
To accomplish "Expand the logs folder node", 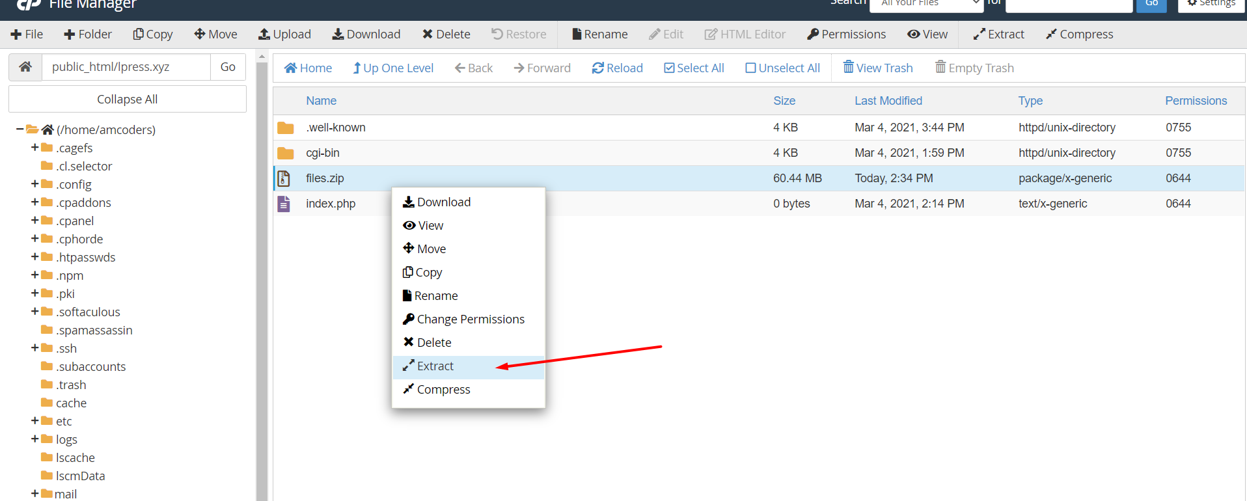I will tap(34, 439).
